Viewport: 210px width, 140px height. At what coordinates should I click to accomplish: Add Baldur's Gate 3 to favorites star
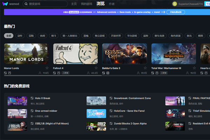(x=145, y=68)
